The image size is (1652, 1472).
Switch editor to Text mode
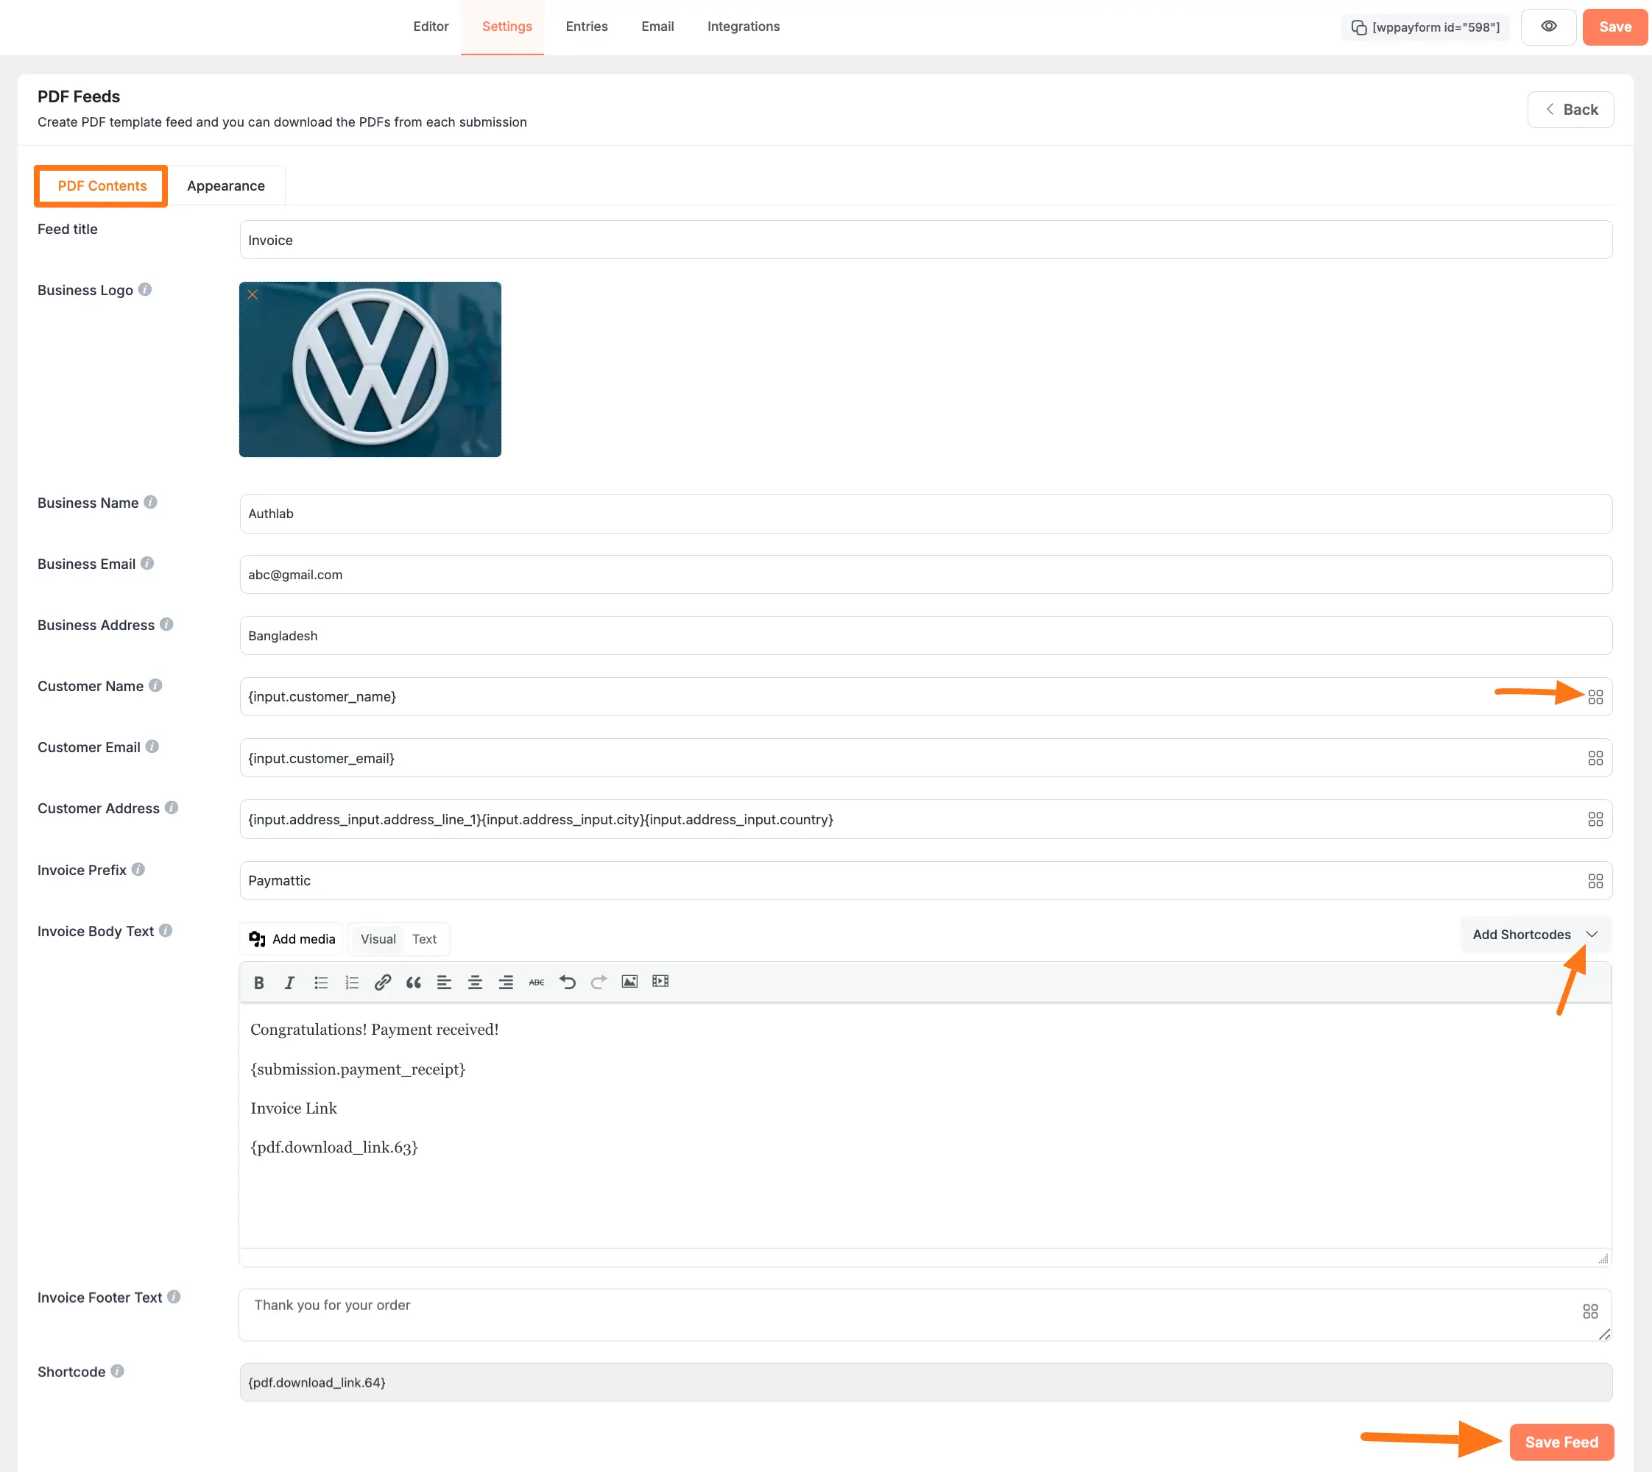(x=424, y=939)
